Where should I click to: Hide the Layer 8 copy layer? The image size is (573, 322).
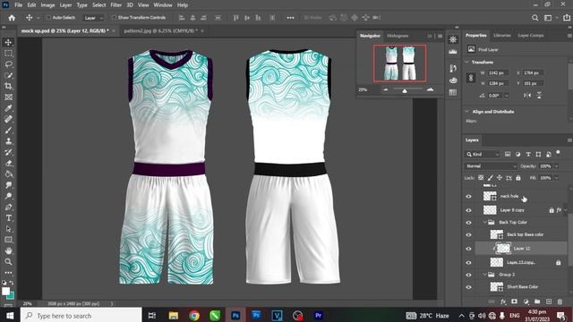point(468,210)
